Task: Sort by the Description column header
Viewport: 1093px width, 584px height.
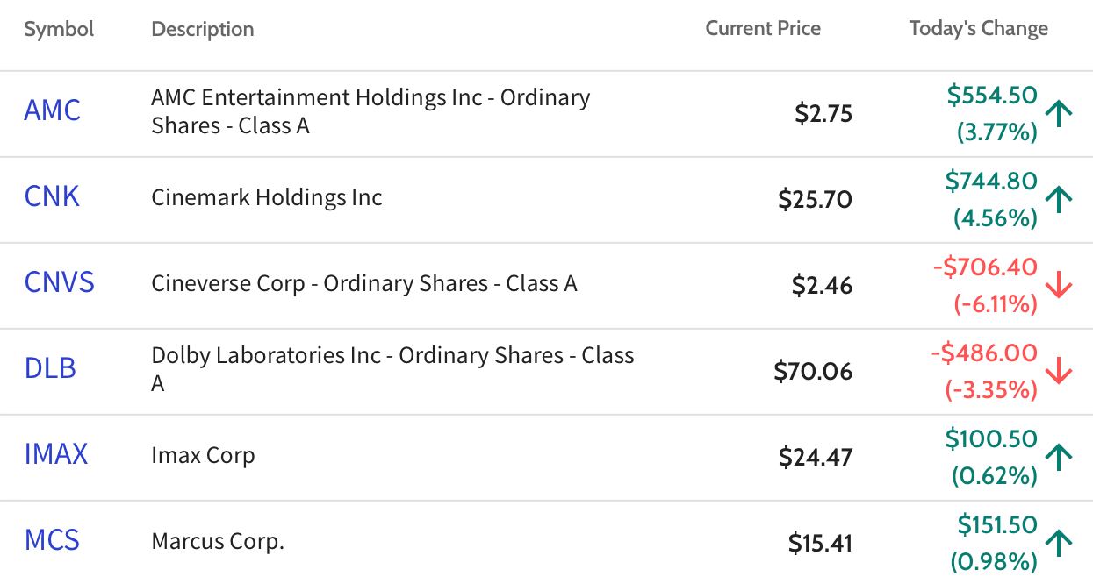Action: [x=203, y=29]
